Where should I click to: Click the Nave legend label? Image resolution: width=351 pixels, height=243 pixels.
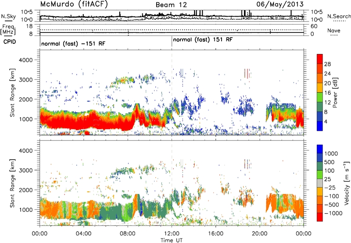point(334,30)
